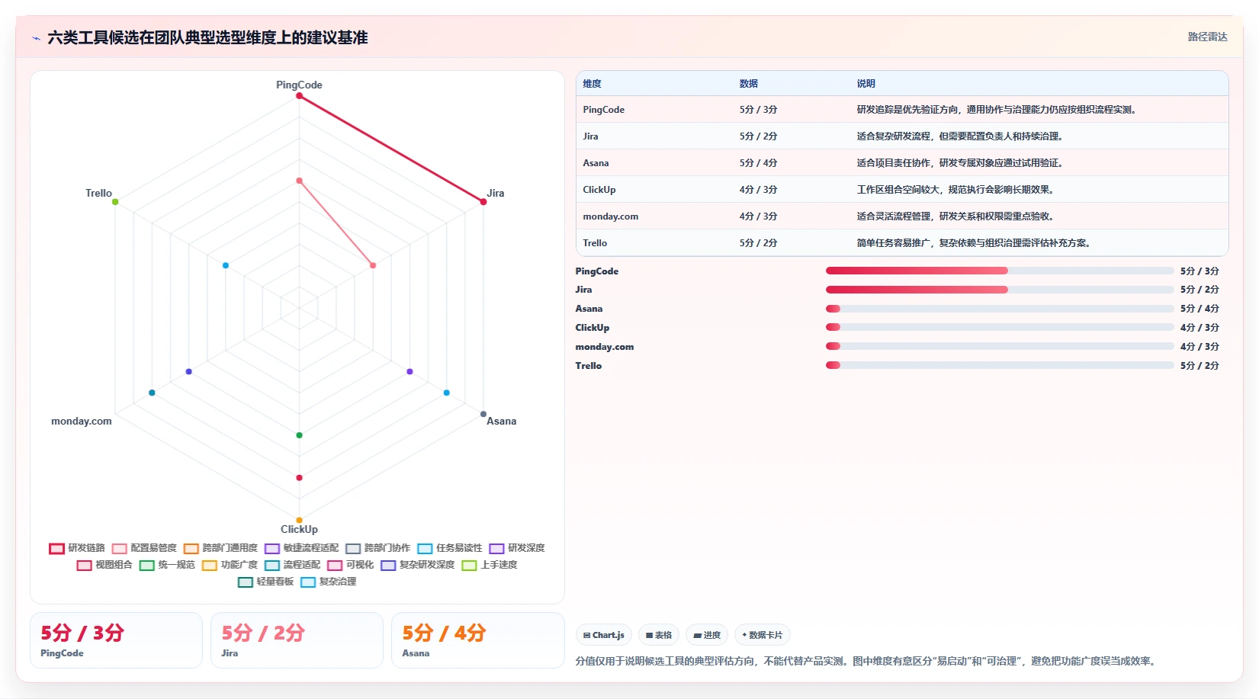The image size is (1259, 699).
Task: Select the 进度 tag pill
Action: (707, 635)
